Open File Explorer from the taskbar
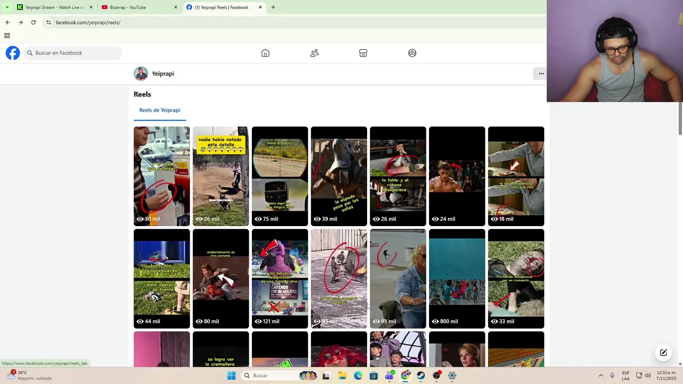This screenshot has height=384, width=683. tap(342, 375)
